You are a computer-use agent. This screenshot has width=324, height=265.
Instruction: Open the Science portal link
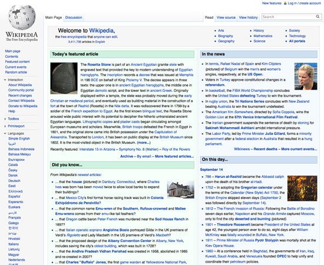click(x=259, y=41)
